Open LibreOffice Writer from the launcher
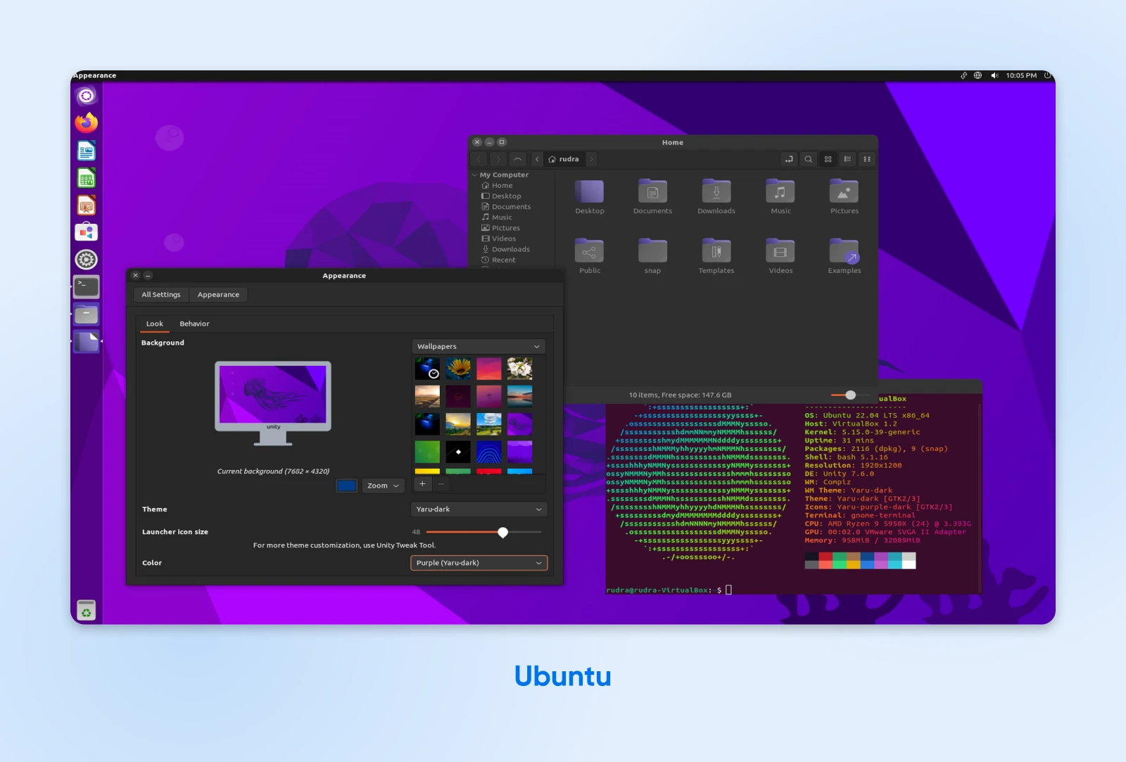 (x=87, y=151)
